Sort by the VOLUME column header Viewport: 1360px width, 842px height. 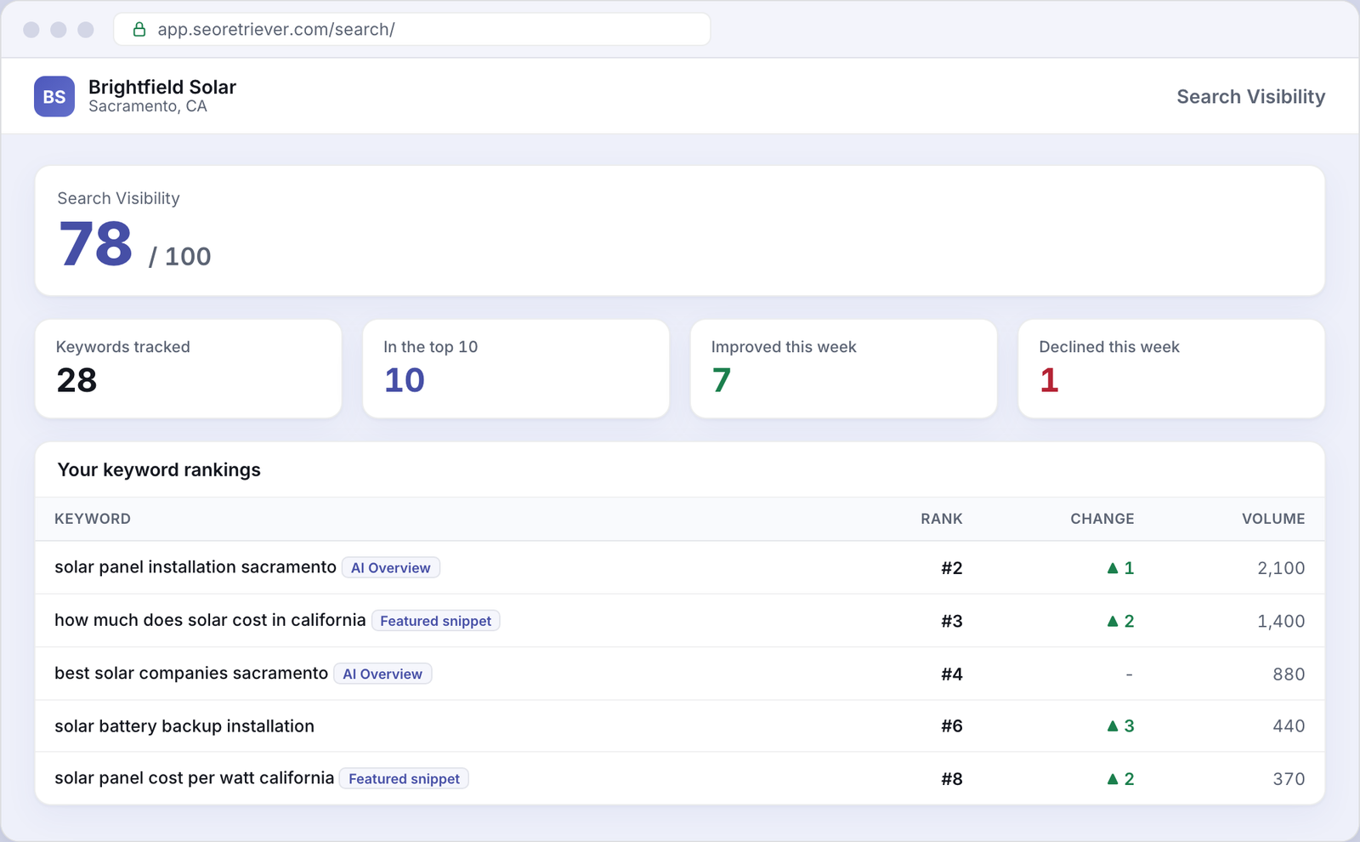pos(1273,519)
